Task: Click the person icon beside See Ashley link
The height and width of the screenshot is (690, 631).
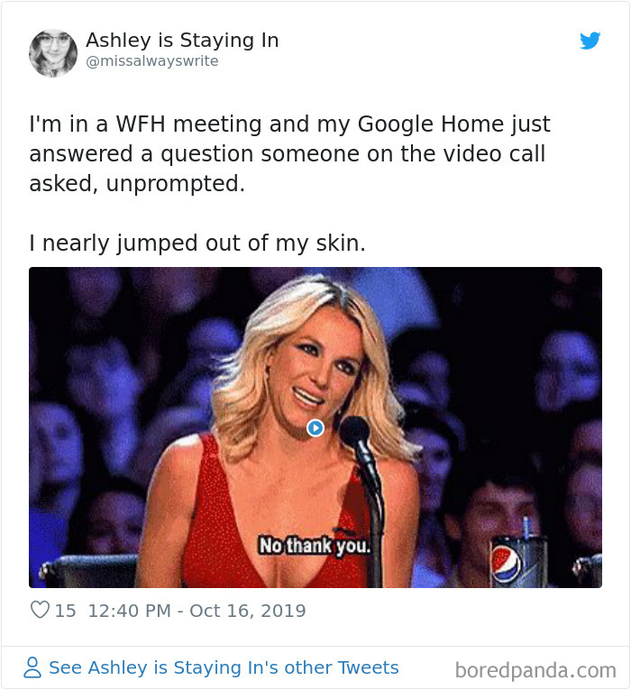Action: tap(32, 667)
